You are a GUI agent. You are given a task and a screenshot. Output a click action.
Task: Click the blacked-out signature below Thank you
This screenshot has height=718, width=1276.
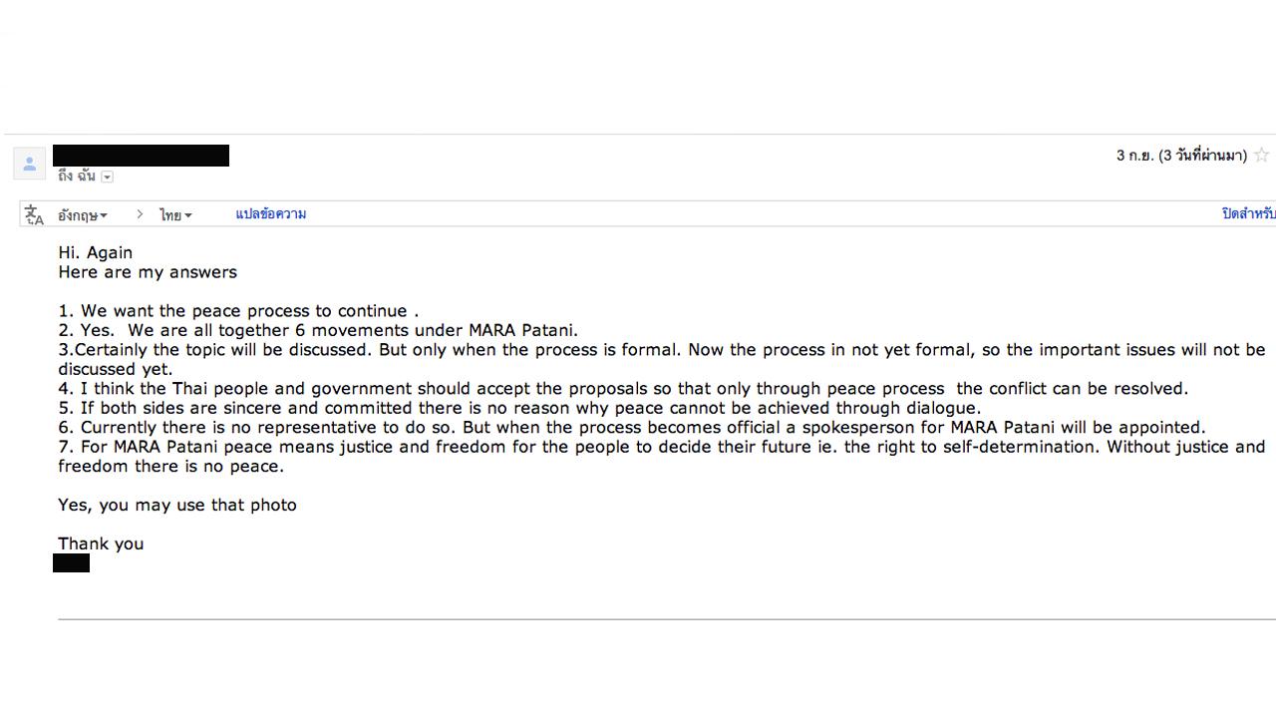(x=71, y=563)
